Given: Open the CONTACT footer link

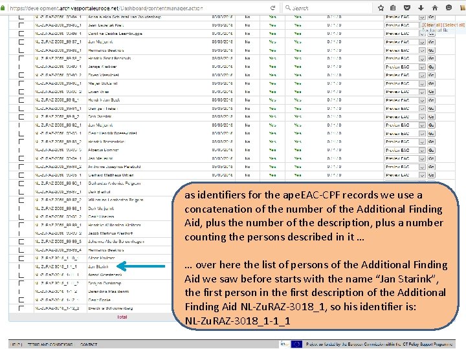Looking at the screenshot, I should coord(89,344).
